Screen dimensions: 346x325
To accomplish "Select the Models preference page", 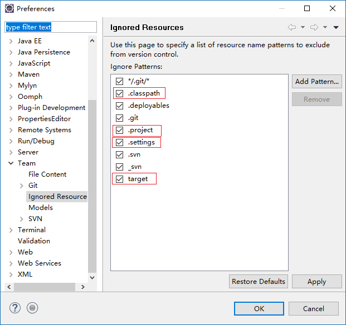I will (x=41, y=208).
